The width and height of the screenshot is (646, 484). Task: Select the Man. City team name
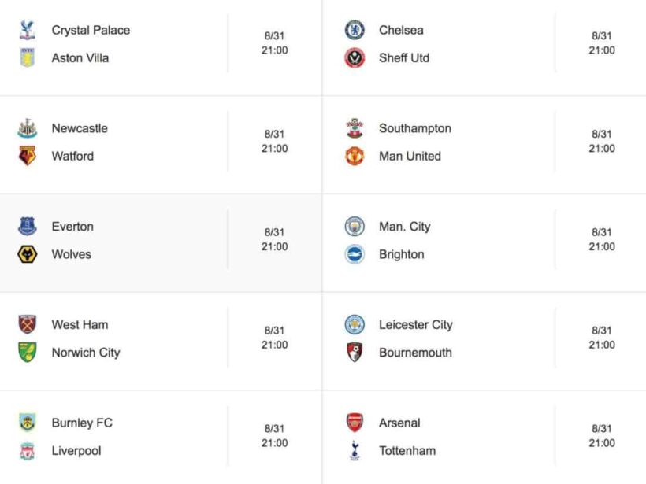coord(405,227)
